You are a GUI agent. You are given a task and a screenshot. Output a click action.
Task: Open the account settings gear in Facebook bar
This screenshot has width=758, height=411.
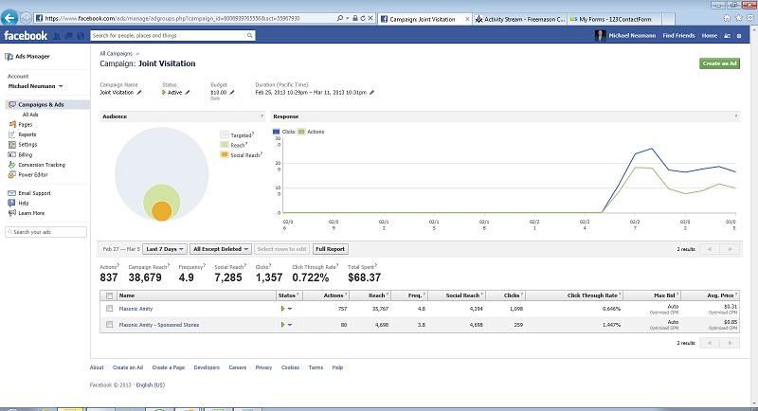(x=739, y=36)
